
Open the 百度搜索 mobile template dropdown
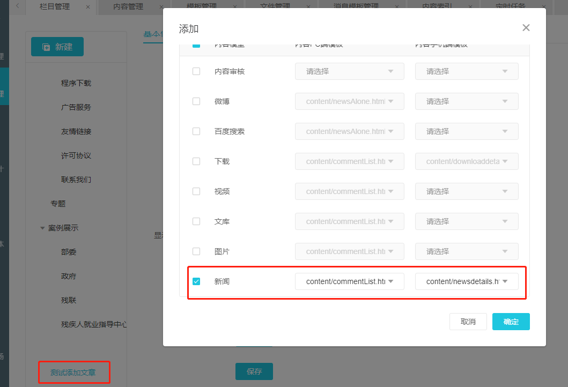pos(467,131)
